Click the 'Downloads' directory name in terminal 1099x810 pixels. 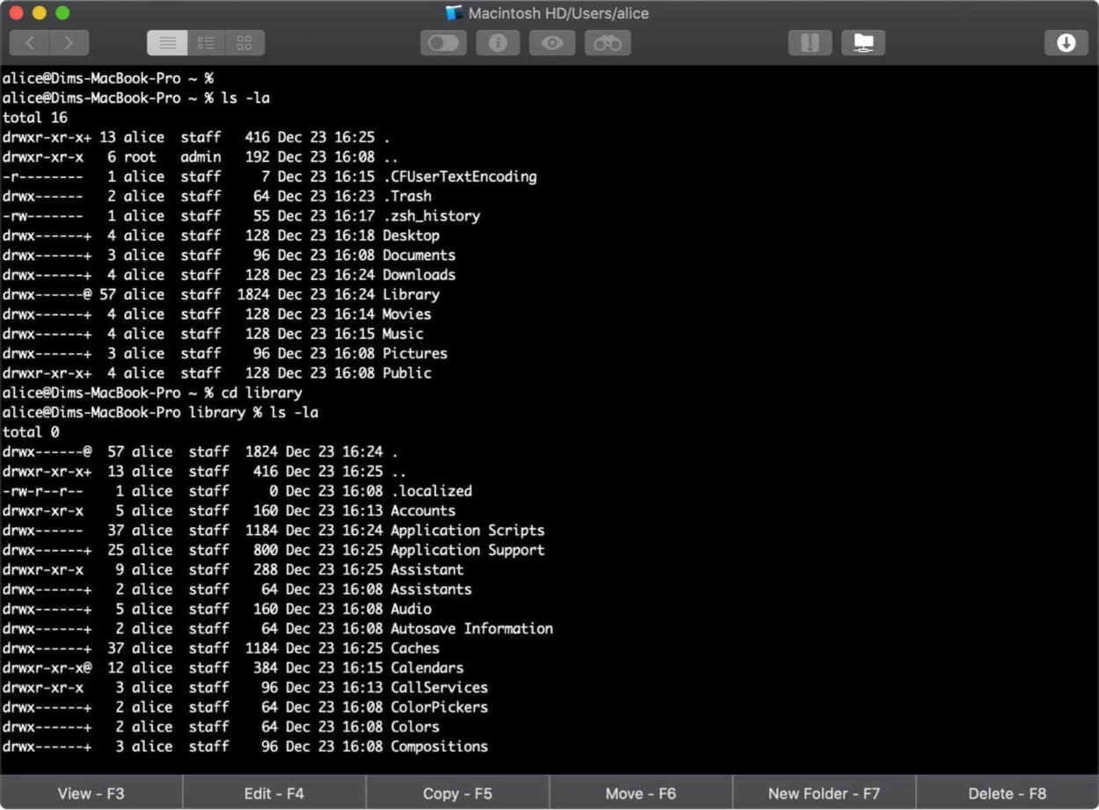tap(418, 275)
